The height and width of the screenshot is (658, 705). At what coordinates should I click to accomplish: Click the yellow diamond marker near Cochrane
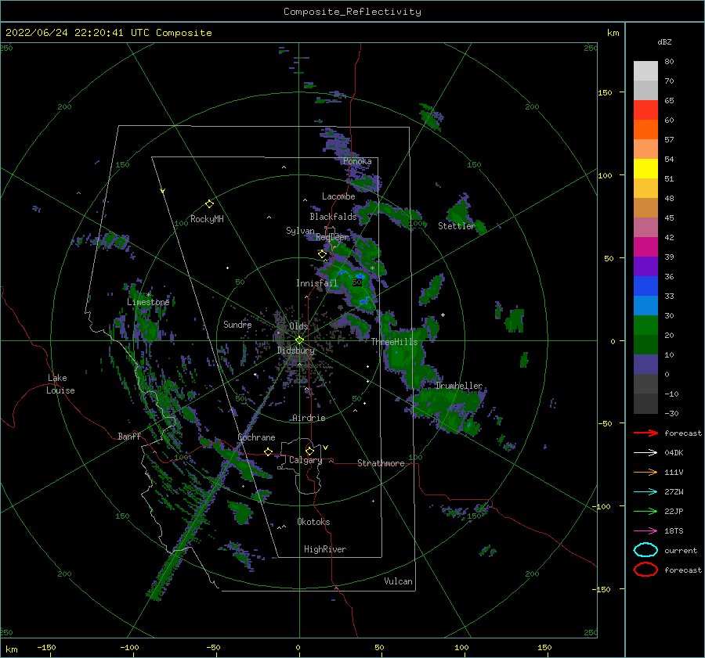(x=268, y=451)
